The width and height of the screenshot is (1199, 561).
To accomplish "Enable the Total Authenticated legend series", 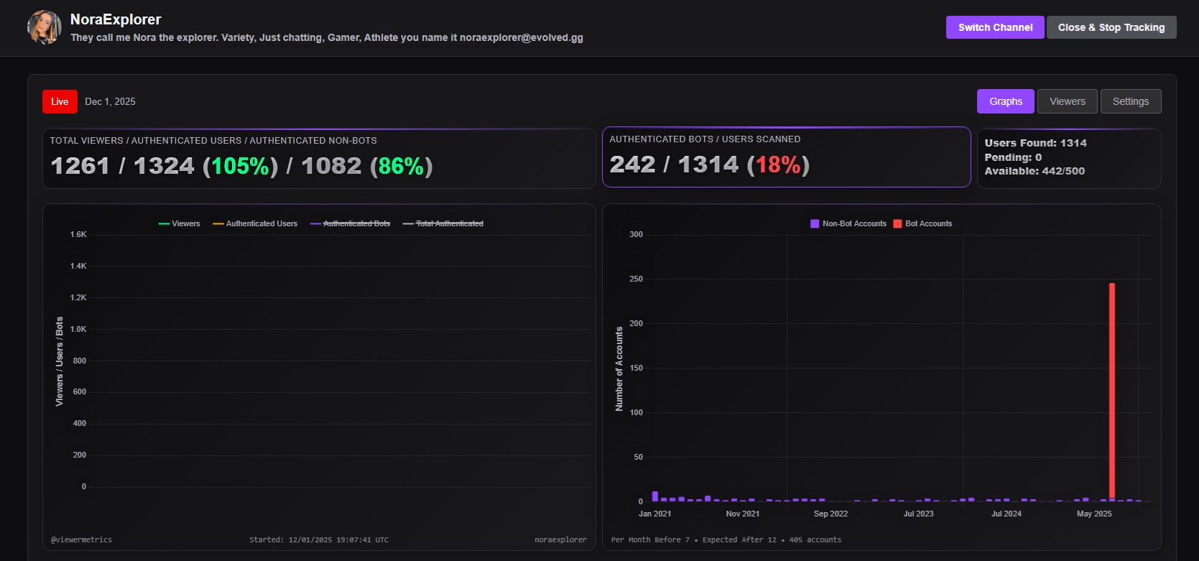I will coord(443,223).
